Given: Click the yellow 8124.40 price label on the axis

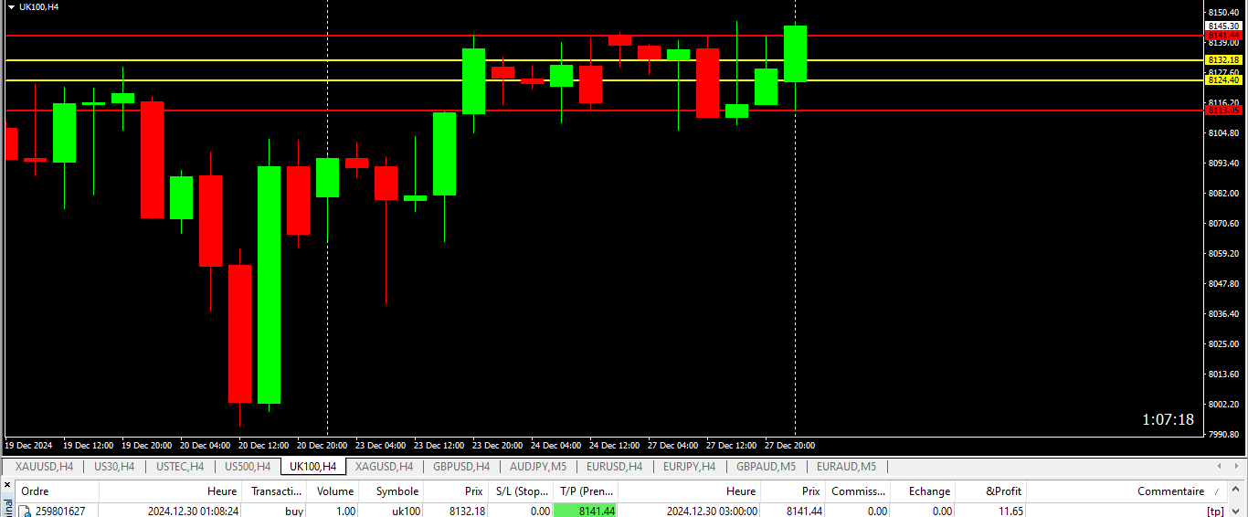Looking at the screenshot, I should tap(1223, 80).
